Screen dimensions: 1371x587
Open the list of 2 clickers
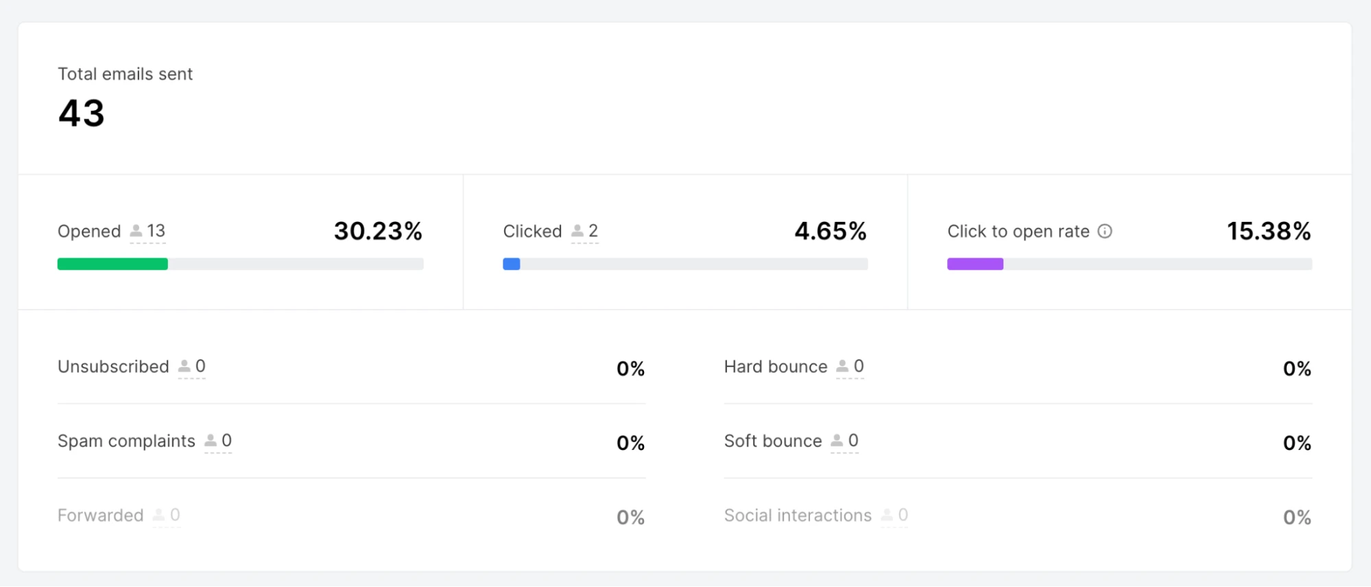click(593, 231)
